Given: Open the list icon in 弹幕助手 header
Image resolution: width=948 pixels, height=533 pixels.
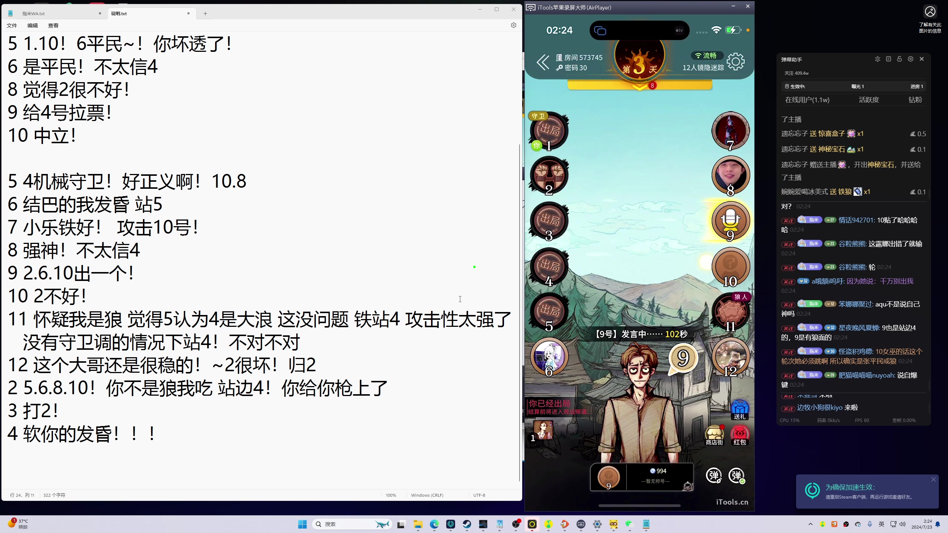Looking at the screenshot, I should pyautogui.click(x=888, y=59).
